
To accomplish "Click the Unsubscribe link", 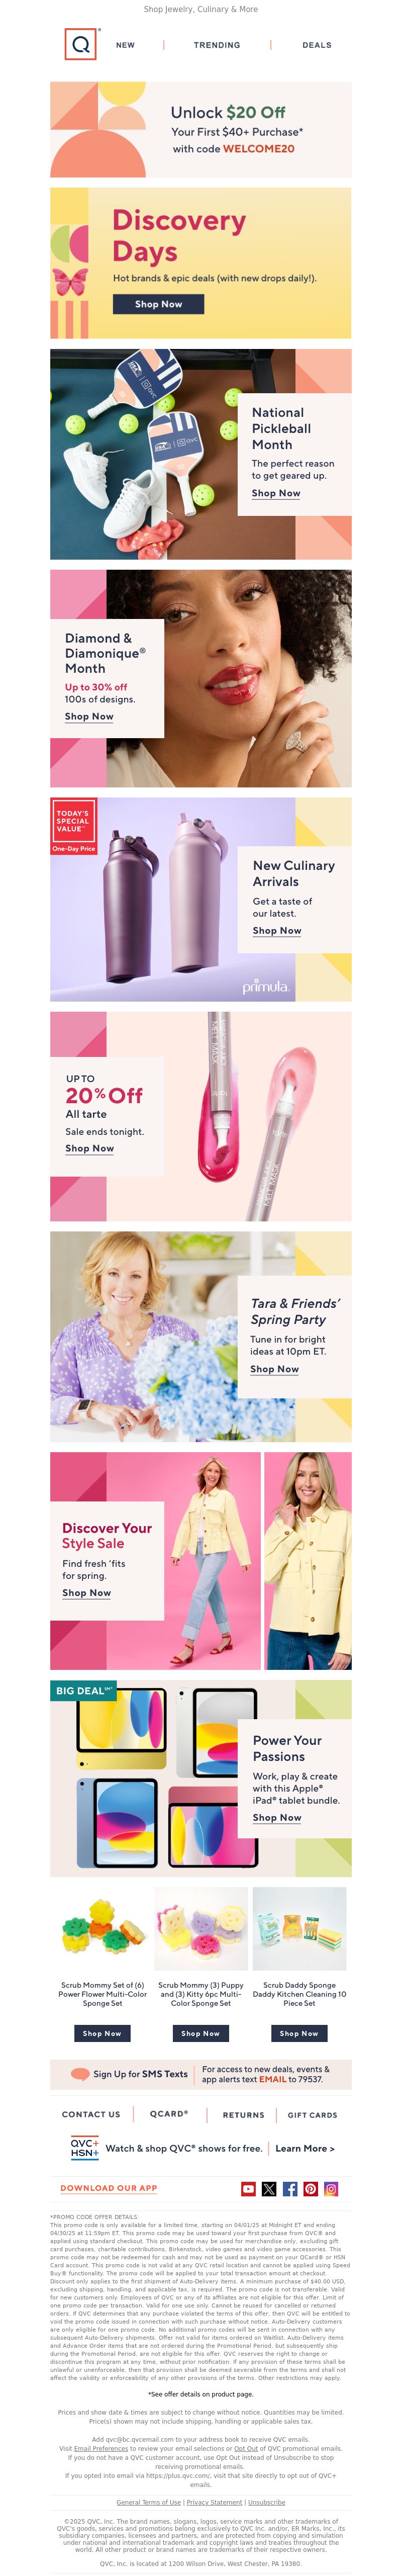I will pos(266,2502).
